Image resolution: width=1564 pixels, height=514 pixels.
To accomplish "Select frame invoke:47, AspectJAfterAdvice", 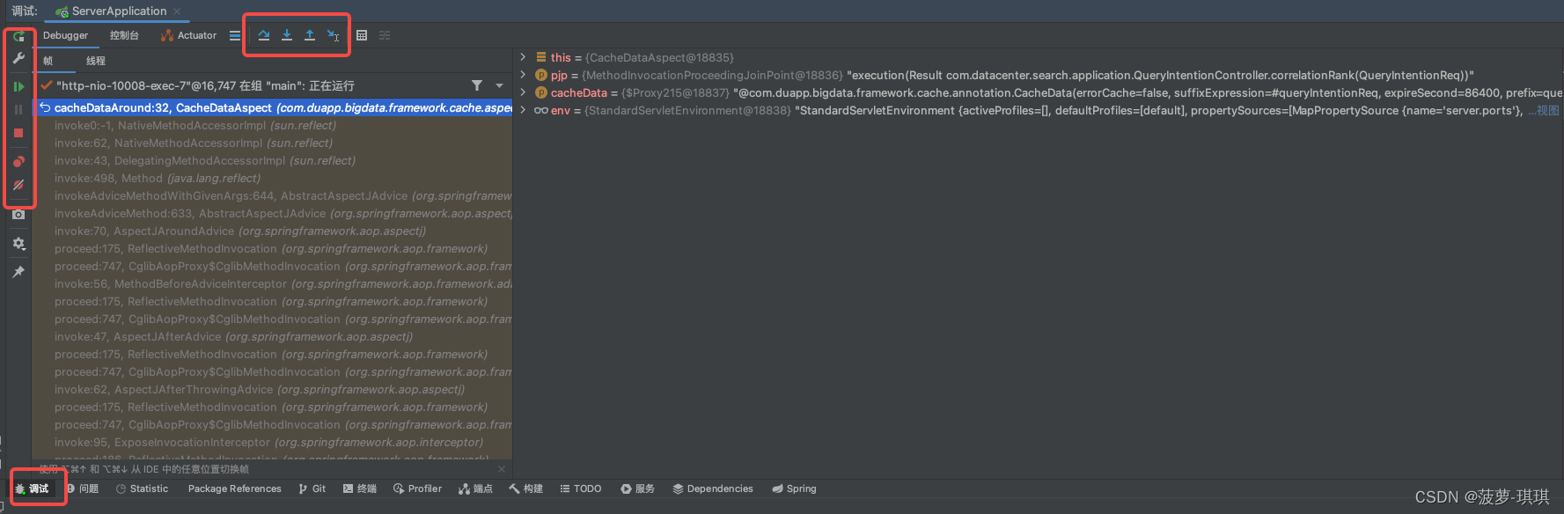I will [273, 336].
